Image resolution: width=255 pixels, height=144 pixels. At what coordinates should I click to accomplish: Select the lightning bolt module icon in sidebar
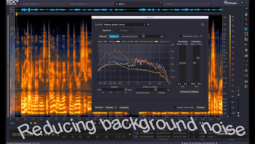point(246,24)
